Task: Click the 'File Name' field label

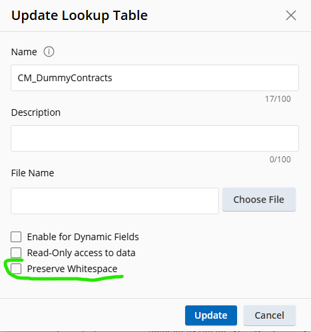Action: [x=33, y=173]
